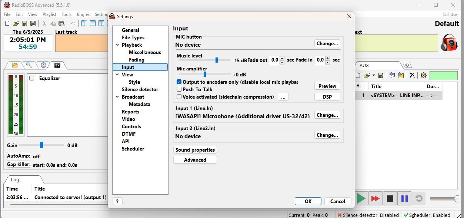Collapse the Broadcast tree node

pos(117,97)
